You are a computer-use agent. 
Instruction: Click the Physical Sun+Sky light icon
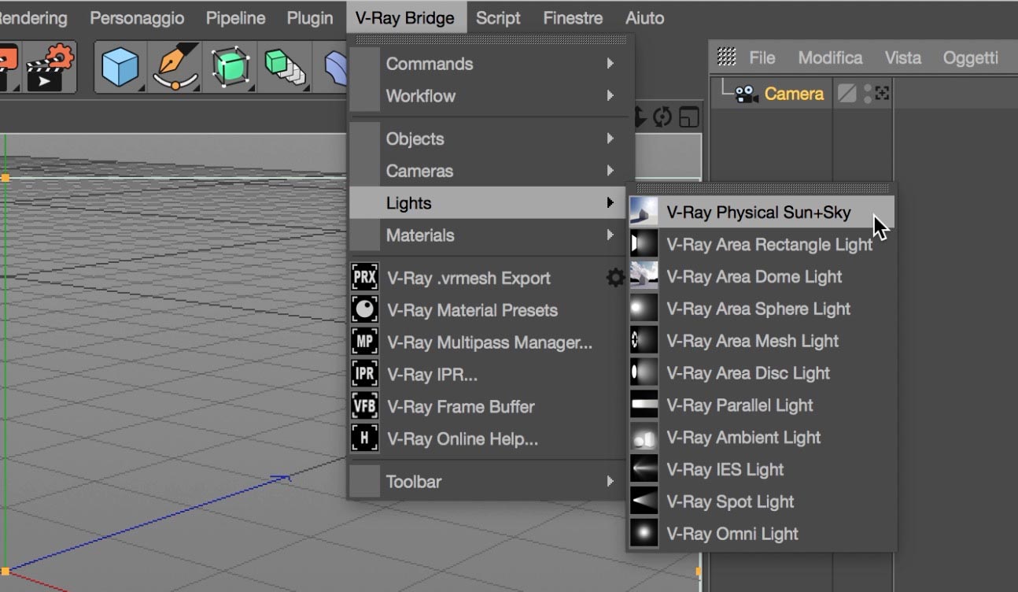[x=644, y=212]
